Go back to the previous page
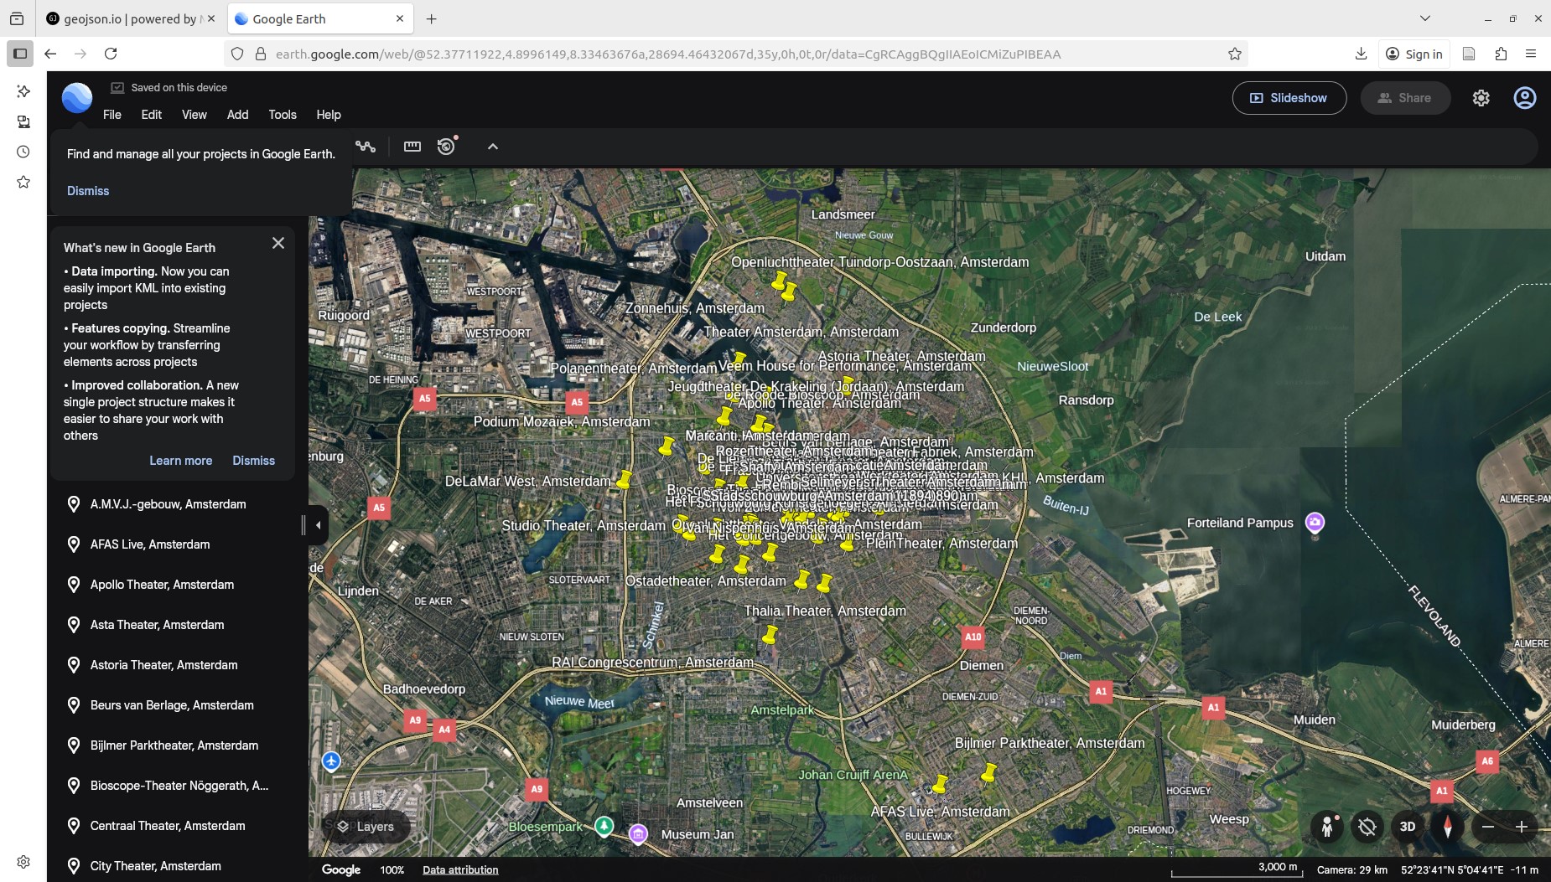Image resolution: width=1551 pixels, height=882 pixels. (x=50, y=54)
